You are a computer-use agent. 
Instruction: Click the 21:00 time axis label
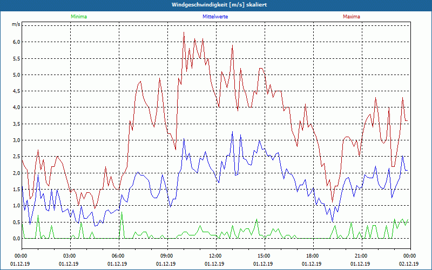pyautogui.click(x=362, y=256)
